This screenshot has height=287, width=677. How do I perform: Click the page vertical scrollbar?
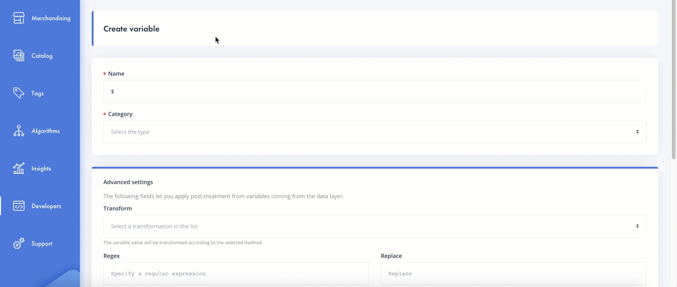coord(674,80)
